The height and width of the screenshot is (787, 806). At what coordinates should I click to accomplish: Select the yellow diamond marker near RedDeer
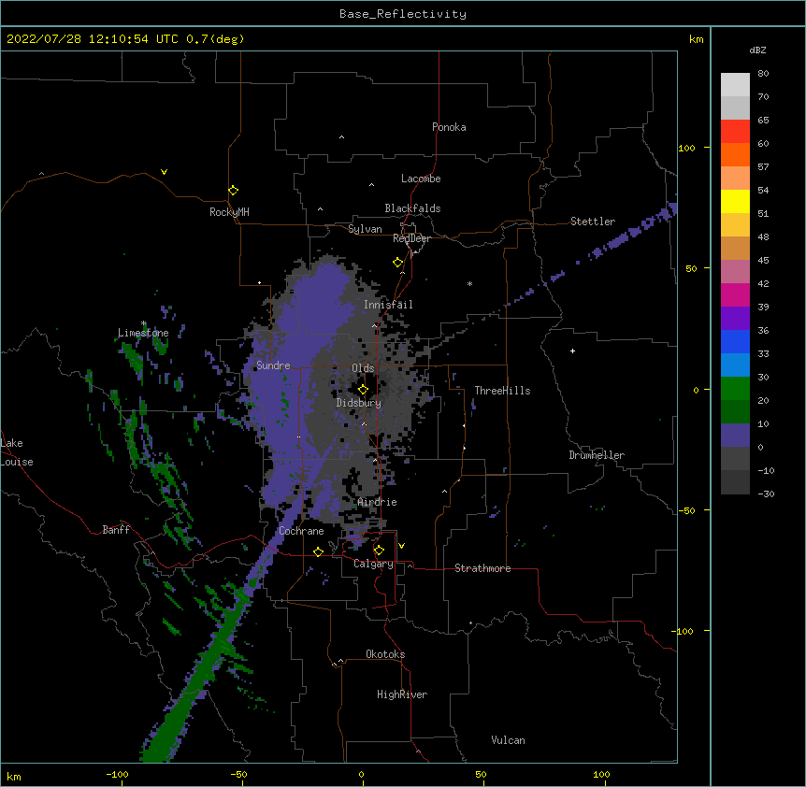tap(398, 263)
